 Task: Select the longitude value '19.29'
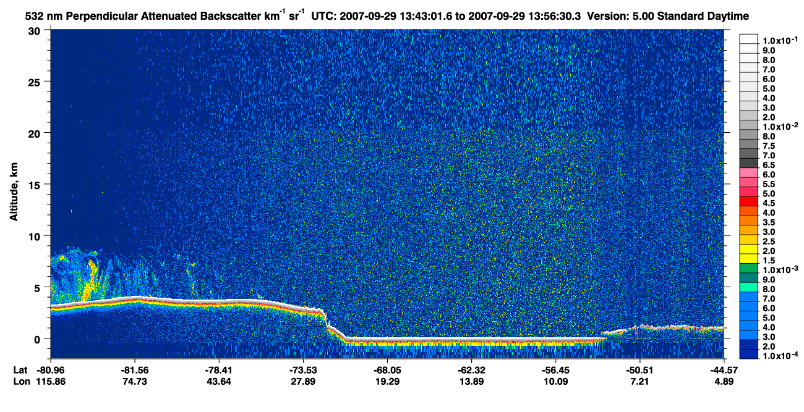(x=387, y=381)
